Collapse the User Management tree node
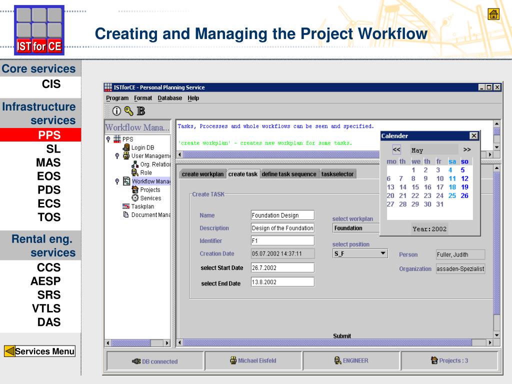Viewport: 512px width, 384px height. point(117,156)
